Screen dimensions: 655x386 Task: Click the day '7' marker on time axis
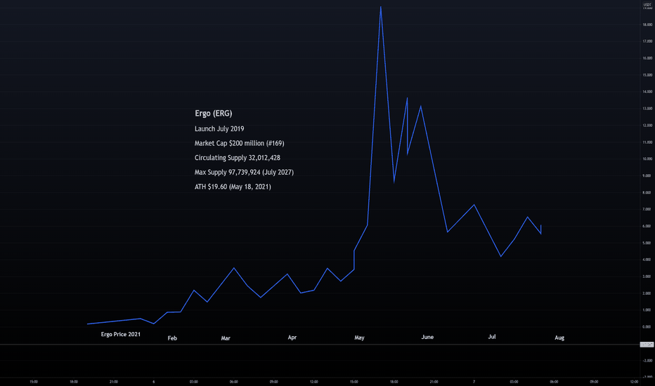click(474, 382)
